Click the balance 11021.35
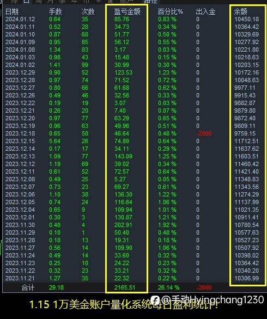 (x=246, y=210)
